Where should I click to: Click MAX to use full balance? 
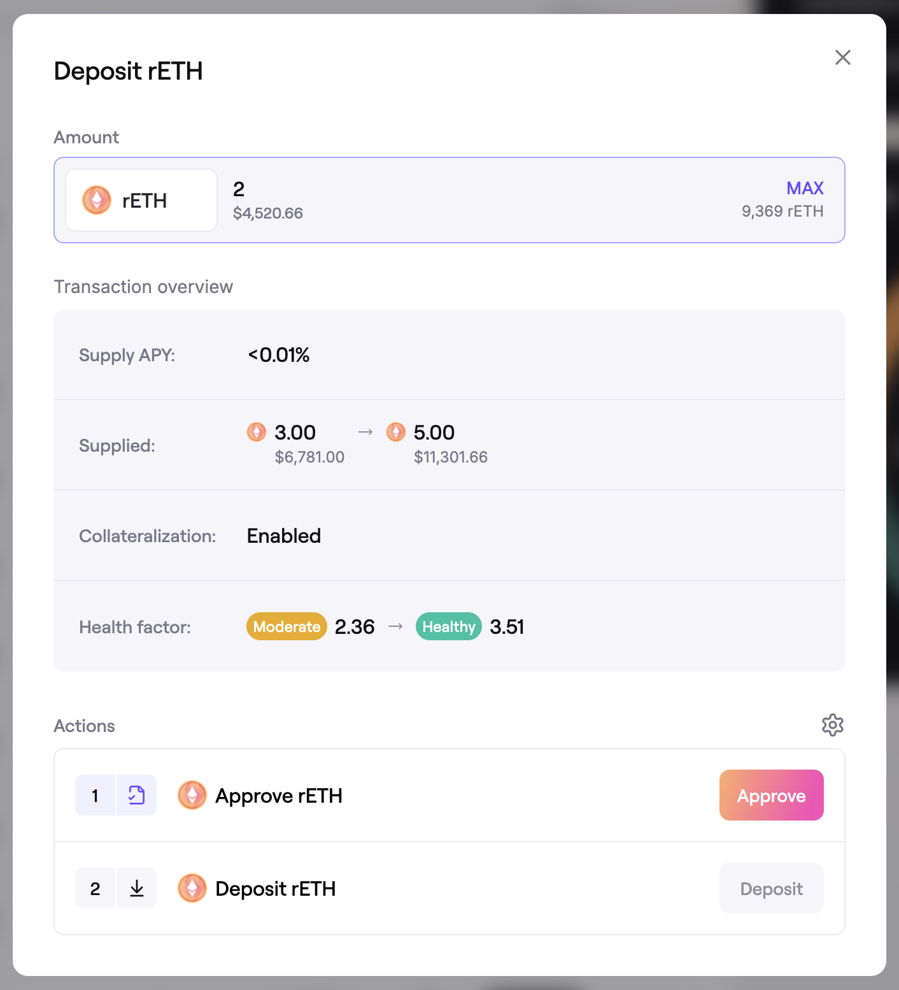805,189
